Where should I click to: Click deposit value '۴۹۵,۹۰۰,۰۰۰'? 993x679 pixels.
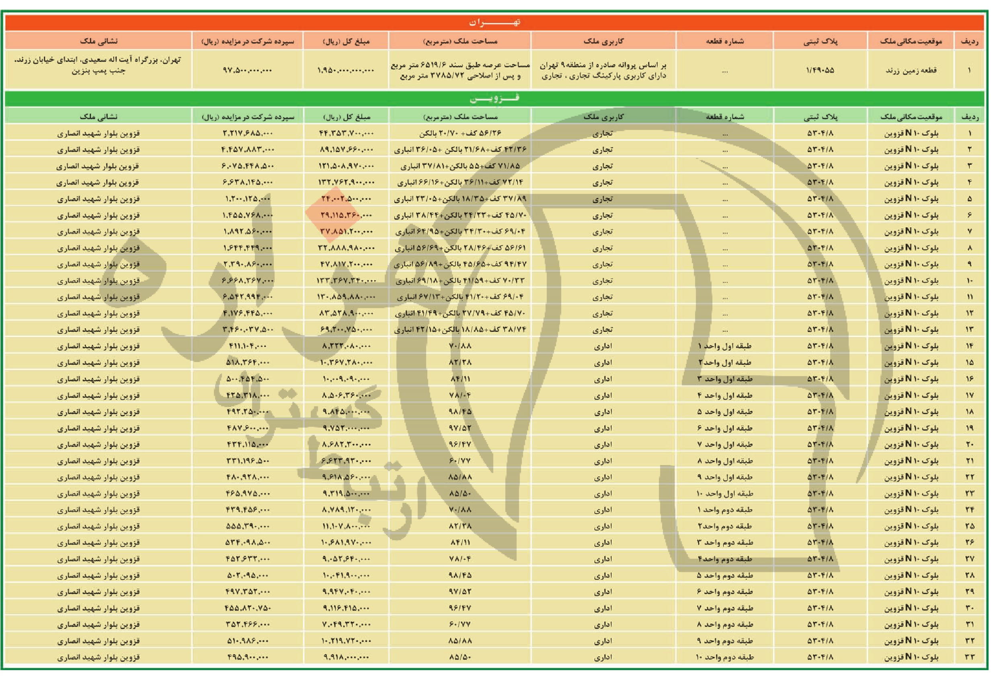pos(247,657)
